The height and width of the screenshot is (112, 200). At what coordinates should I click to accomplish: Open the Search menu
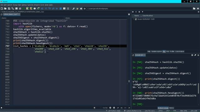point(10,5)
